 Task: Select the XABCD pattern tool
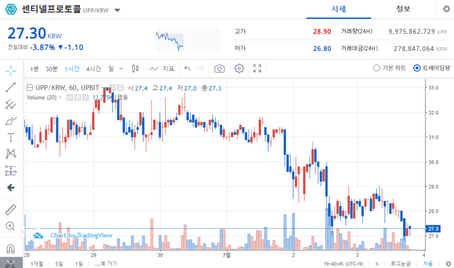point(11,154)
